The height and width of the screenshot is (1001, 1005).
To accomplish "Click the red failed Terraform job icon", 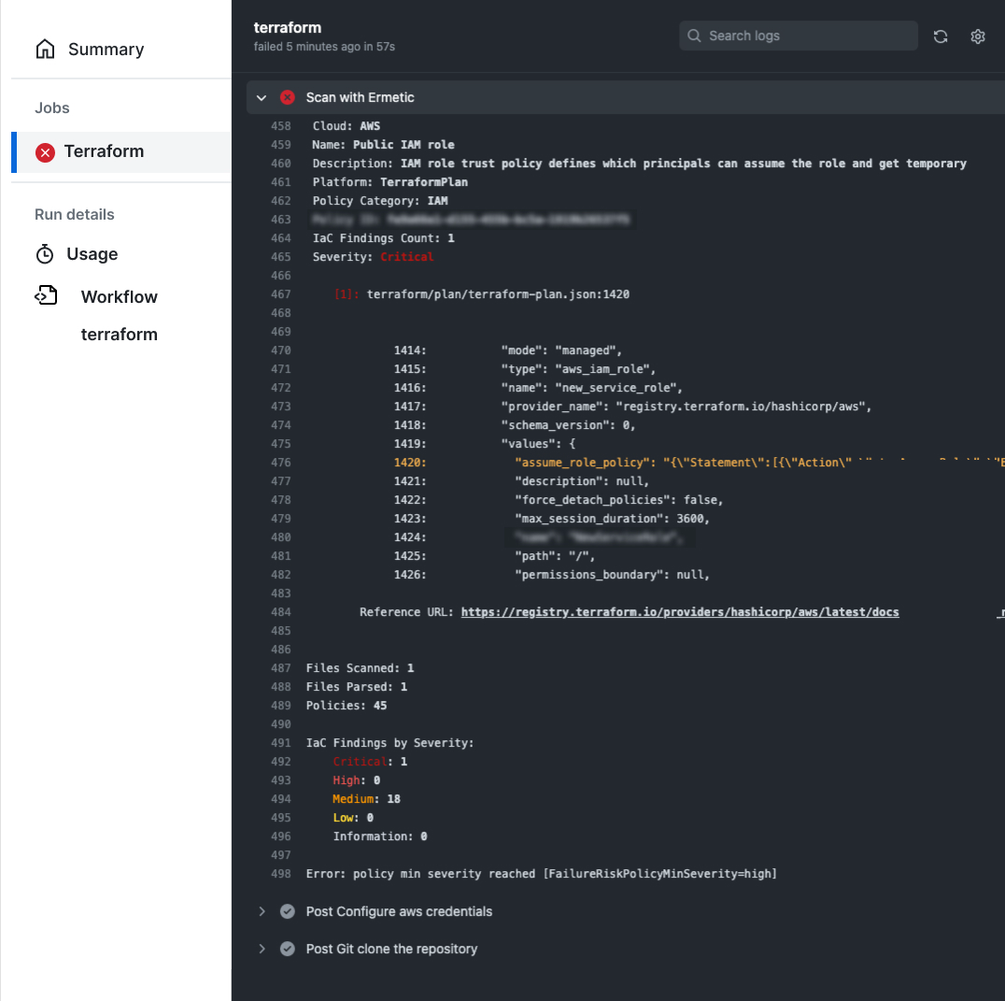I will pyautogui.click(x=45, y=152).
